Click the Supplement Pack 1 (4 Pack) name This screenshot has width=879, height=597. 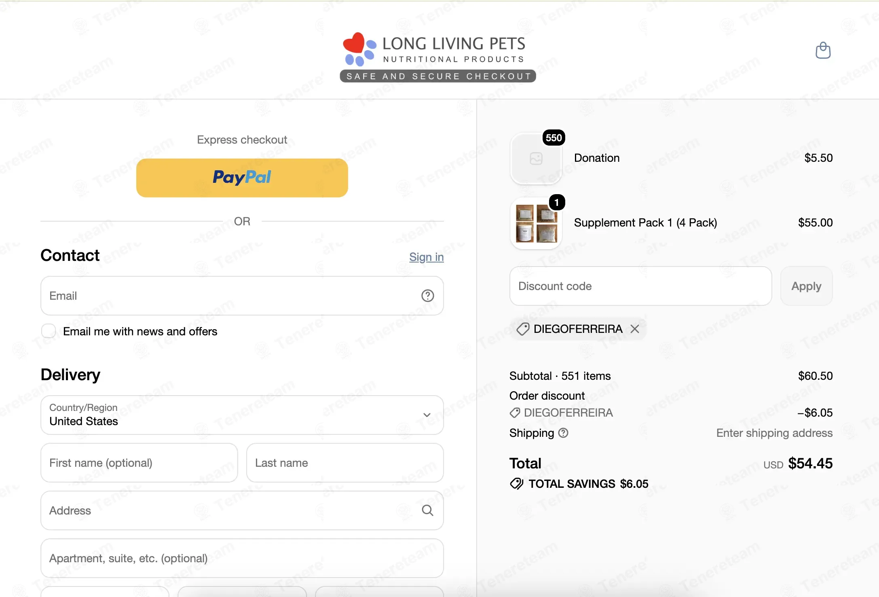click(x=645, y=222)
